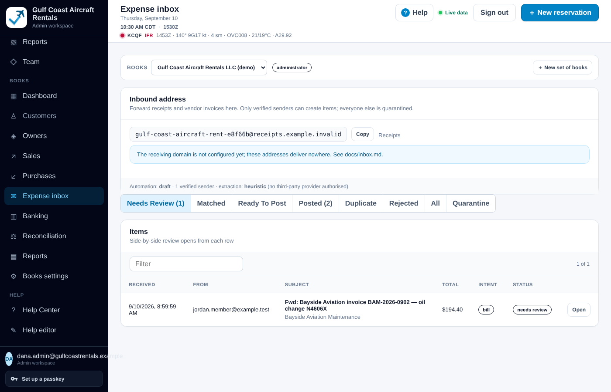Click the needs review status badge
This screenshot has width=611, height=392.
(x=532, y=310)
